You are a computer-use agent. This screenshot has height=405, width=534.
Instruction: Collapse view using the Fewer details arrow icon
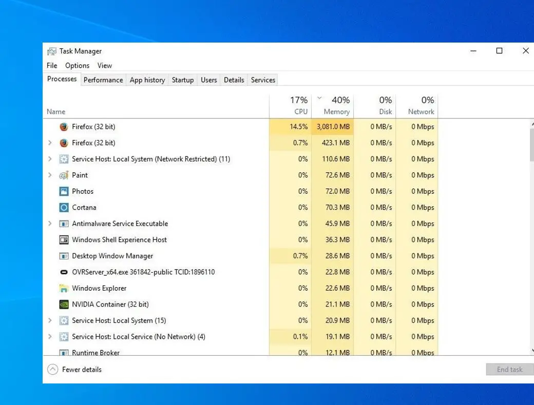point(52,369)
